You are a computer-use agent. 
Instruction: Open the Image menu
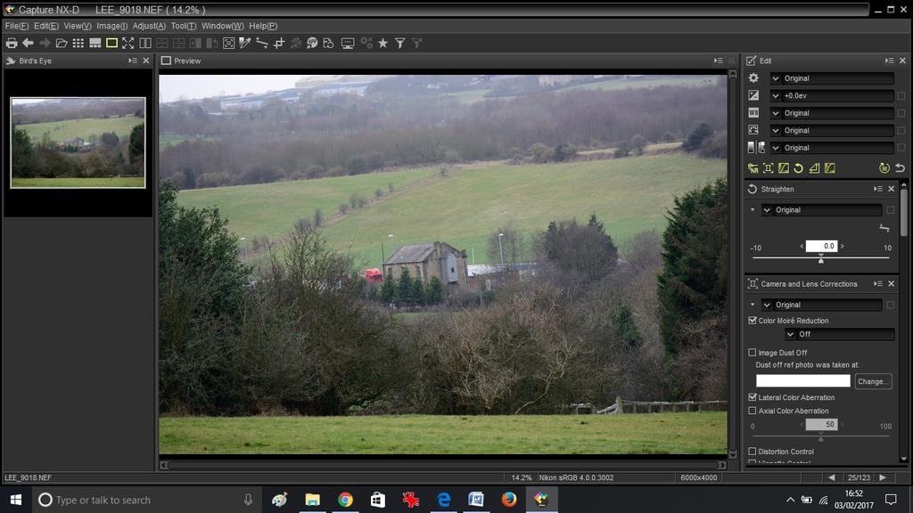pos(111,26)
